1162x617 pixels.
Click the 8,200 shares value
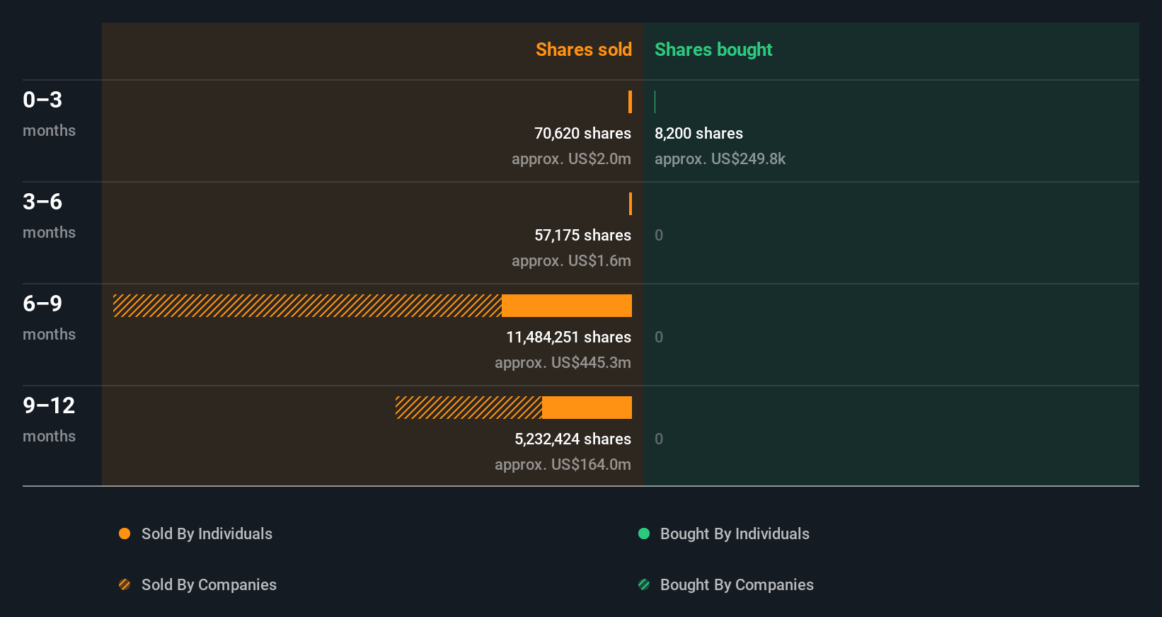[698, 133]
